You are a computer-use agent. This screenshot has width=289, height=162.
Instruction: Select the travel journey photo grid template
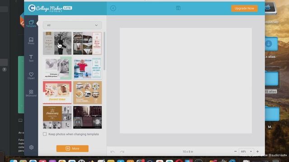[x=87, y=43]
